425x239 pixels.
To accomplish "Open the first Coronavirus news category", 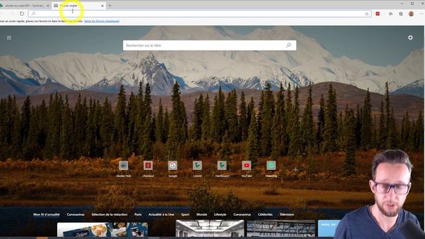I will [x=76, y=214].
